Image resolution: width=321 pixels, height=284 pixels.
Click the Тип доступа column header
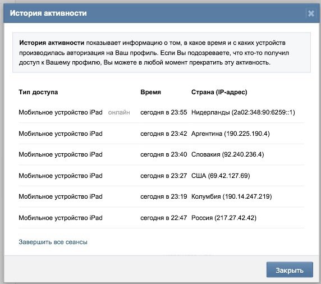pyautogui.click(x=38, y=92)
